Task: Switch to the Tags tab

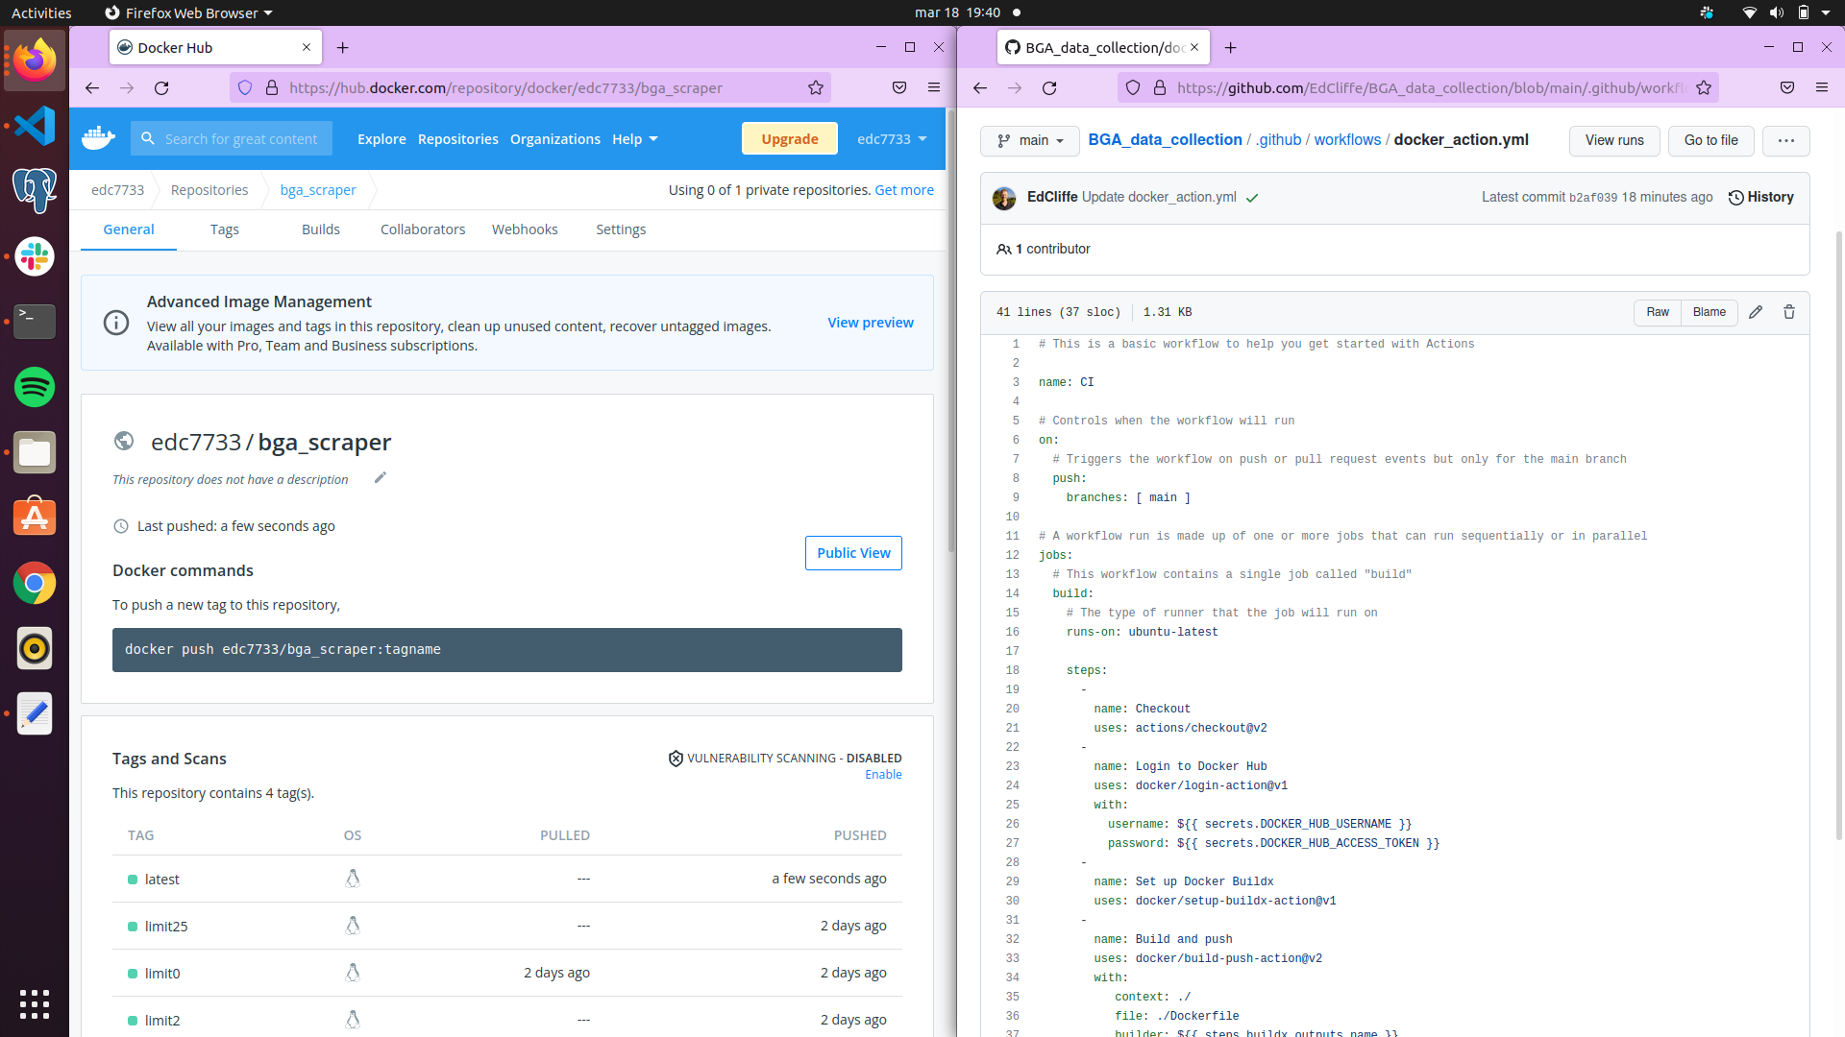Action: tap(224, 229)
